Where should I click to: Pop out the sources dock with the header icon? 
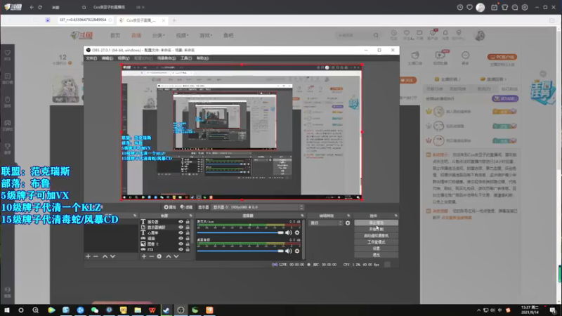click(x=190, y=216)
